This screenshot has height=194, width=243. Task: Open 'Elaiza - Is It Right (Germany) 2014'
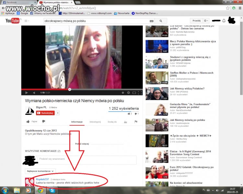(x=190, y=153)
